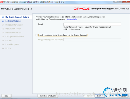Click Installation Types step label
Viewport: 130px width, 99px height.
13,29
